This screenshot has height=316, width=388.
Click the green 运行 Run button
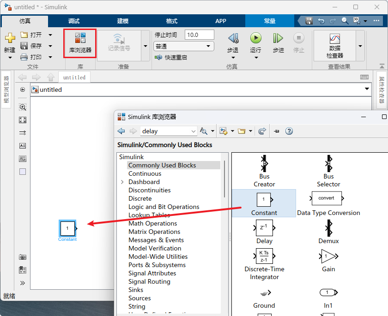(x=255, y=38)
